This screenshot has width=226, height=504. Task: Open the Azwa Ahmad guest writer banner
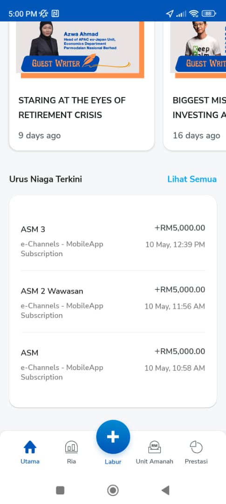tap(80, 49)
